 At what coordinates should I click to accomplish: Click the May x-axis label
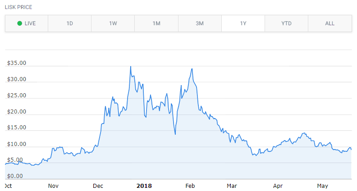[322, 186]
